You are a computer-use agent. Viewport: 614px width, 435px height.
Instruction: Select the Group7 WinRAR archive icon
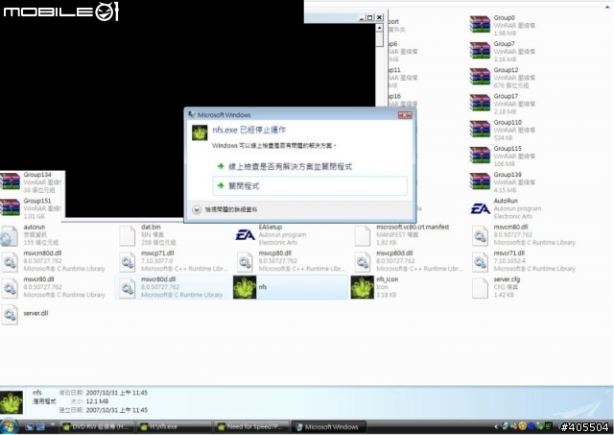tap(480, 51)
